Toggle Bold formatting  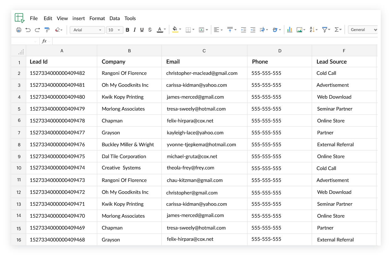click(x=127, y=30)
